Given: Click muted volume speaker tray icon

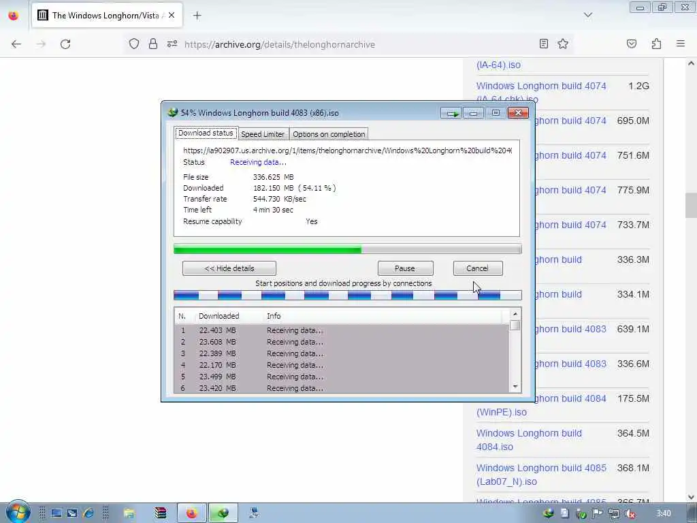Looking at the screenshot, I should coord(630,513).
